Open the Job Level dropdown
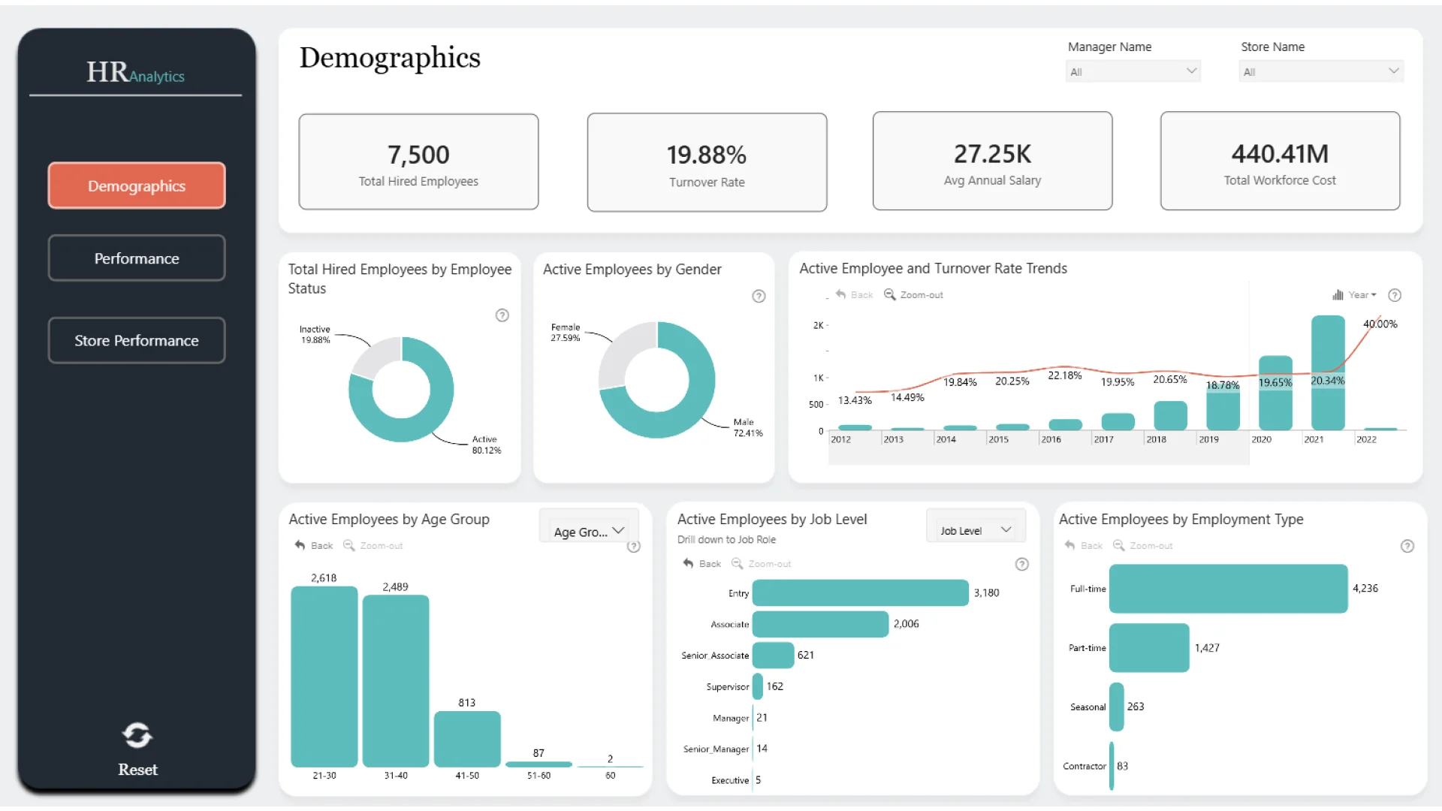The height and width of the screenshot is (811, 1442). 975,530
